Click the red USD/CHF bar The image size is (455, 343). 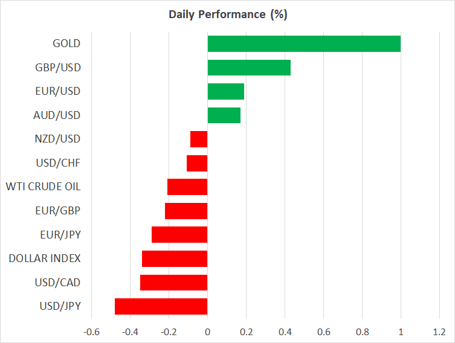(x=197, y=163)
